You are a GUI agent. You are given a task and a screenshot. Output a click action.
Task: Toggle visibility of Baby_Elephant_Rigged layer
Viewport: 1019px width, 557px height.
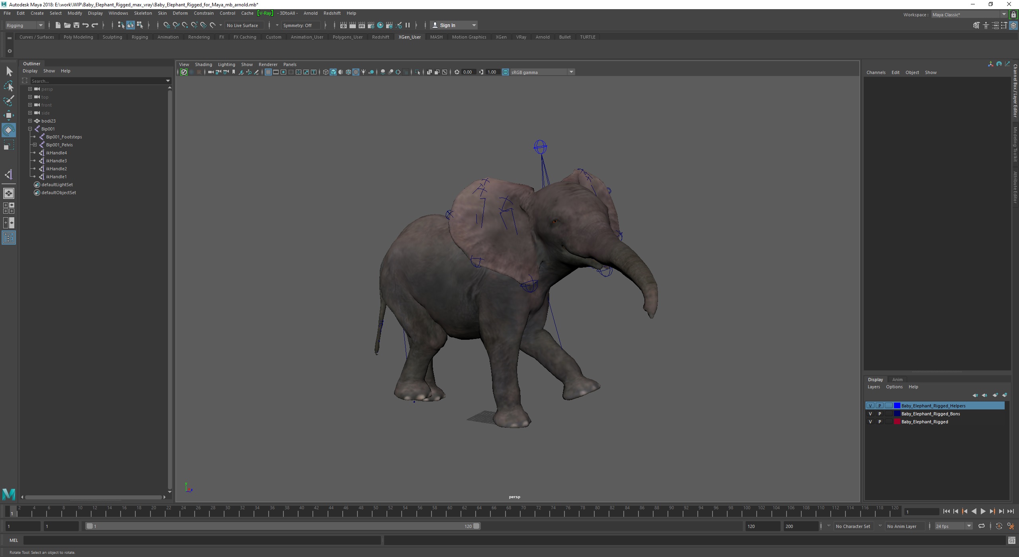pos(869,421)
